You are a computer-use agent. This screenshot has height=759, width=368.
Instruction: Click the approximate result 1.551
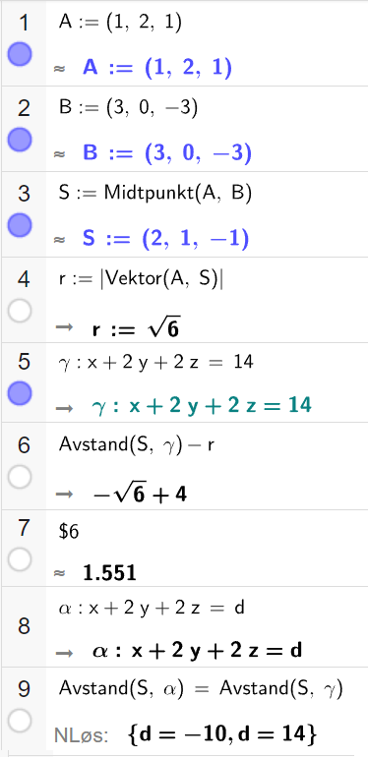(109, 573)
